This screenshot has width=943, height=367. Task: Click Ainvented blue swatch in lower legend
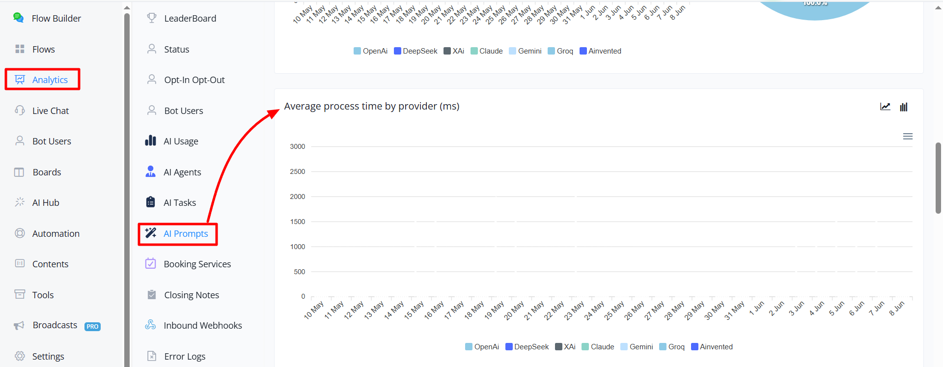tap(694, 347)
